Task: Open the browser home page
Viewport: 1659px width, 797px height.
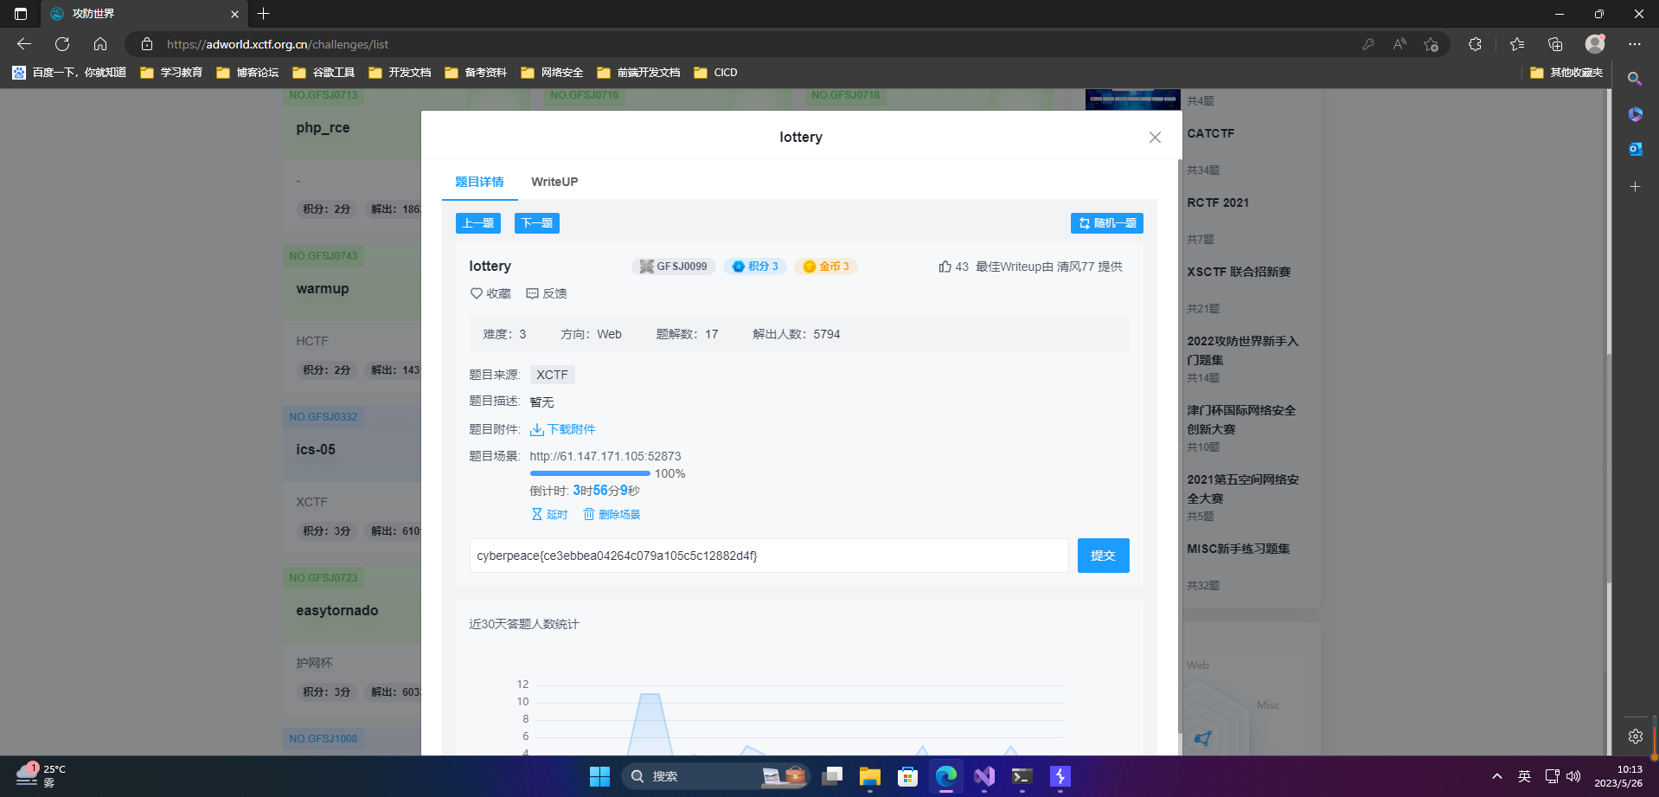Action: pyautogui.click(x=100, y=44)
